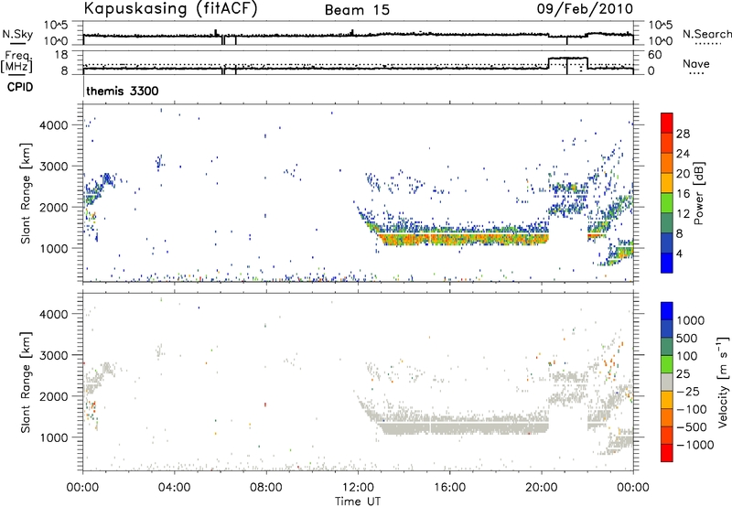Click the yellow-orange 16–20 dB Power colorbar segment
732x507 pixels.
[x=667, y=181]
